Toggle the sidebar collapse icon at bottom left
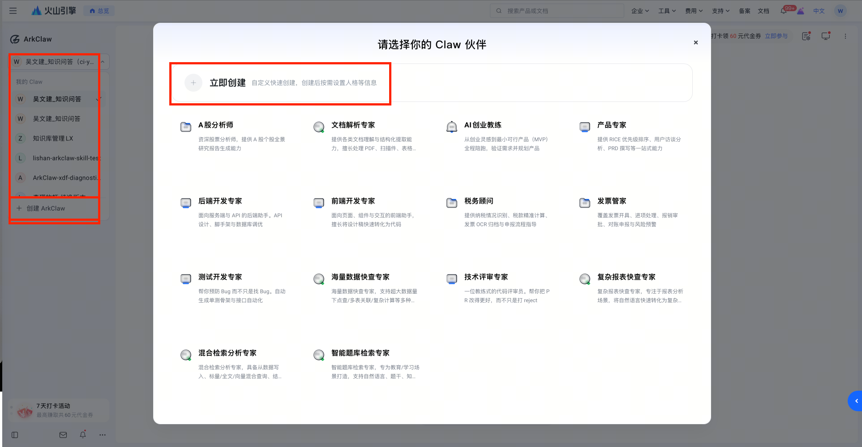Image resolution: width=862 pixels, height=447 pixels. [x=15, y=435]
